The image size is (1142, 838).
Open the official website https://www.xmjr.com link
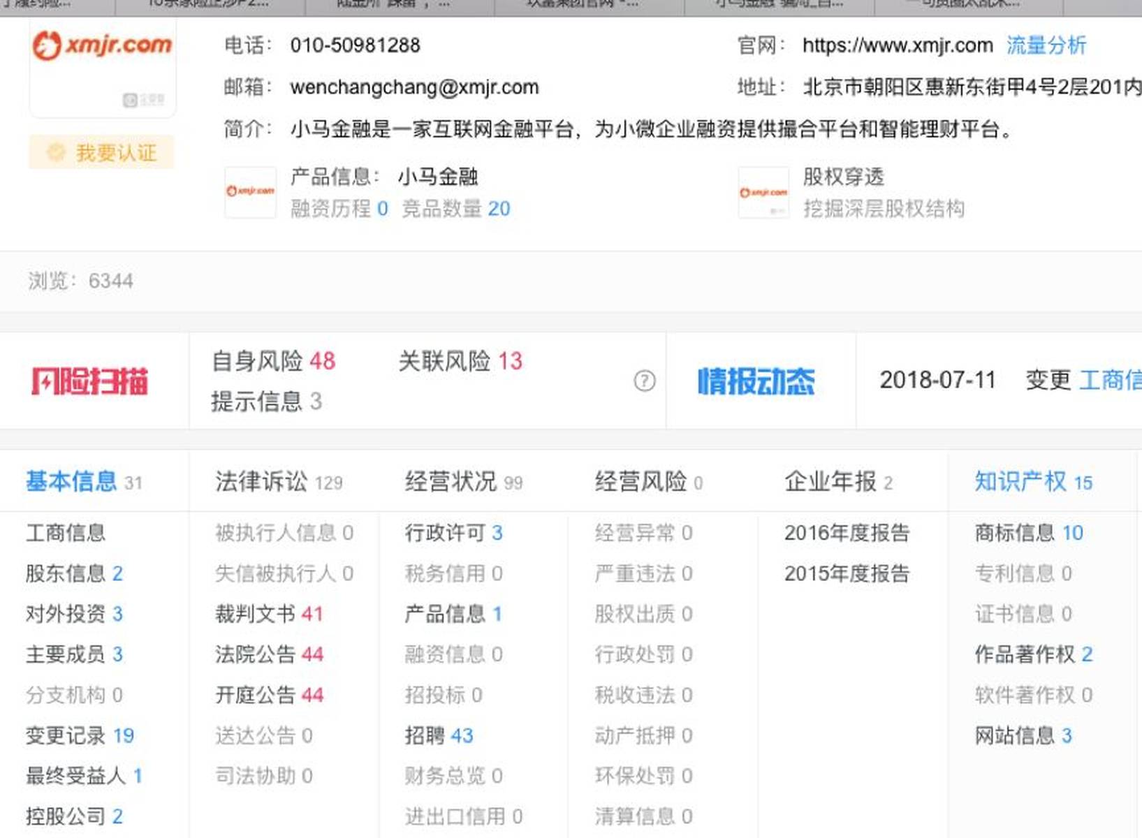point(898,45)
